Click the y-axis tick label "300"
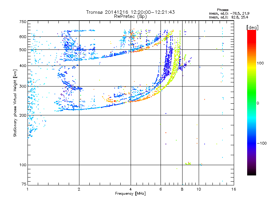This screenshot has width=275, height=206. (23, 86)
